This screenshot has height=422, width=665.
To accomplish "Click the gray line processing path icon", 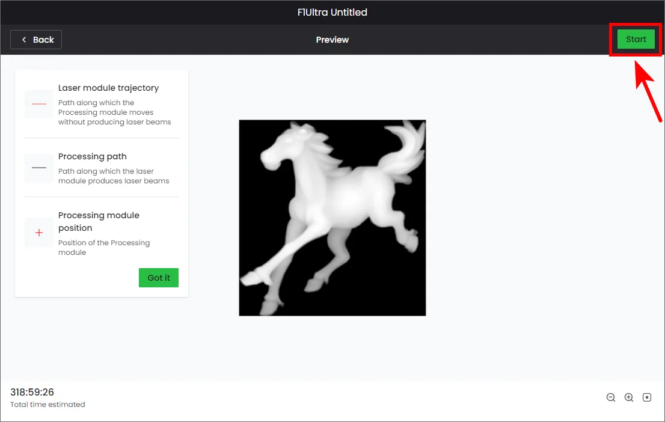I will pyautogui.click(x=39, y=168).
